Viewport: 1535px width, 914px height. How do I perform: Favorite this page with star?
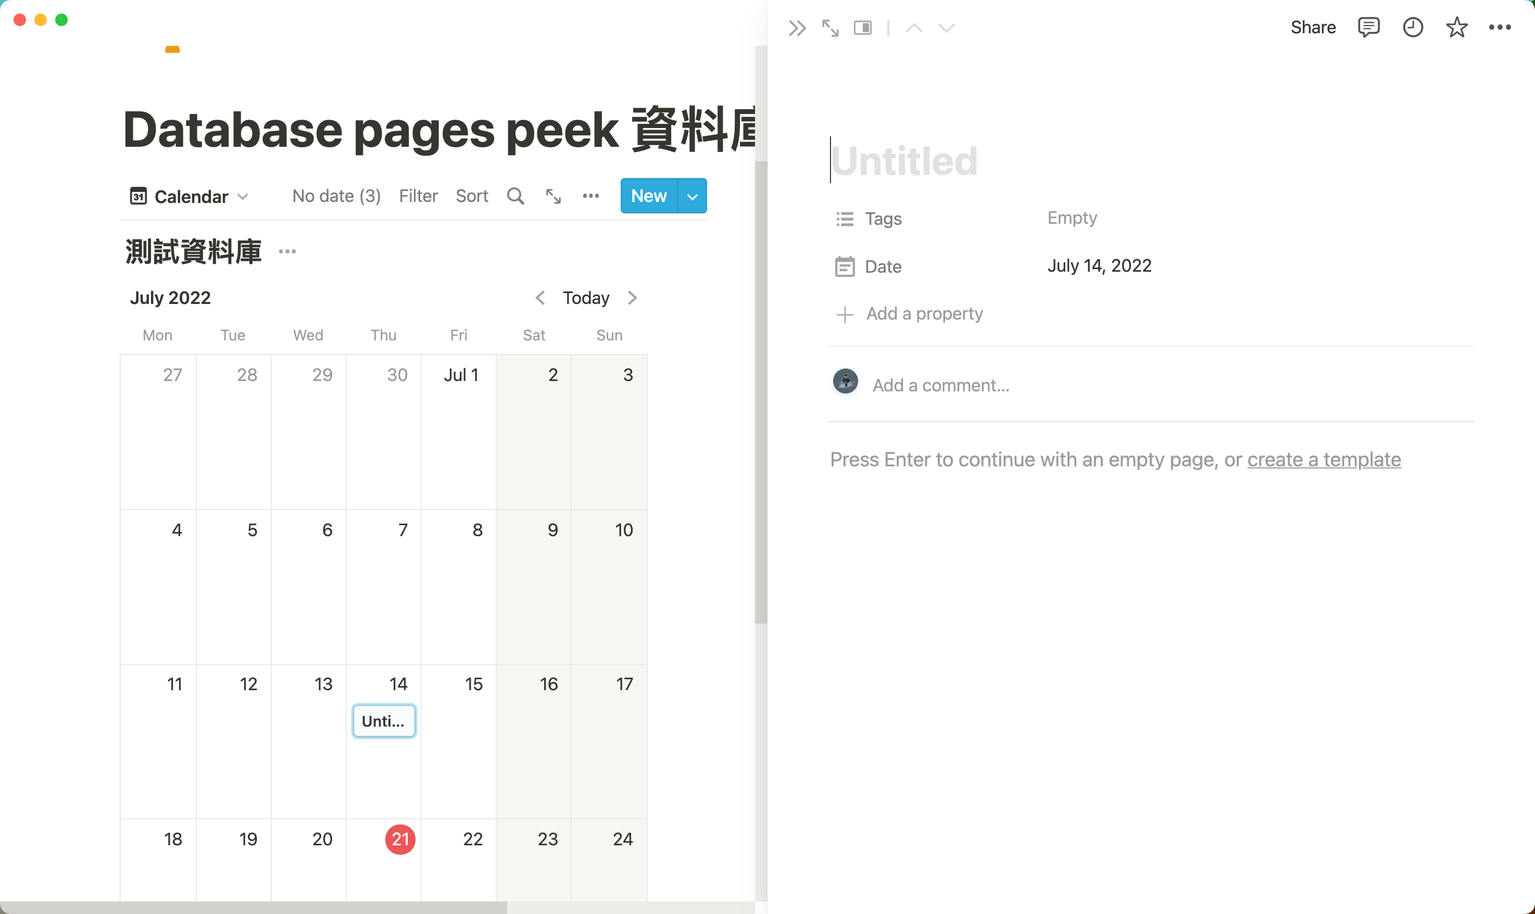(x=1457, y=27)
